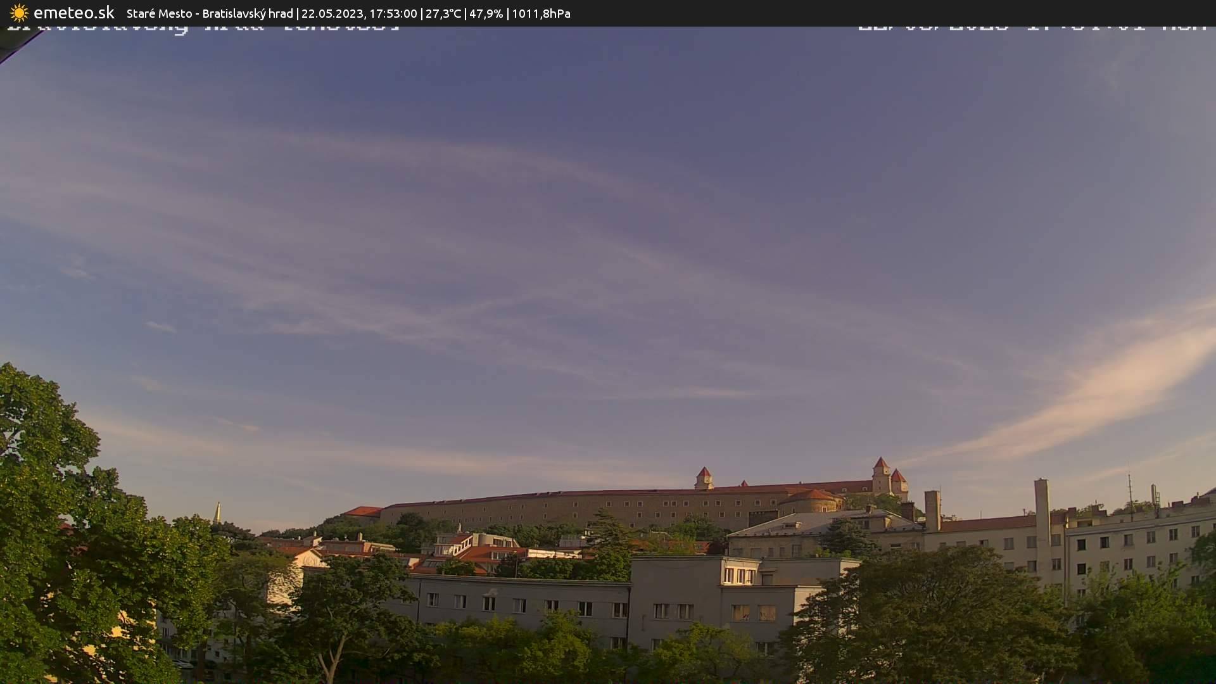Click the emeteo.sk site name

click(73, 13)
